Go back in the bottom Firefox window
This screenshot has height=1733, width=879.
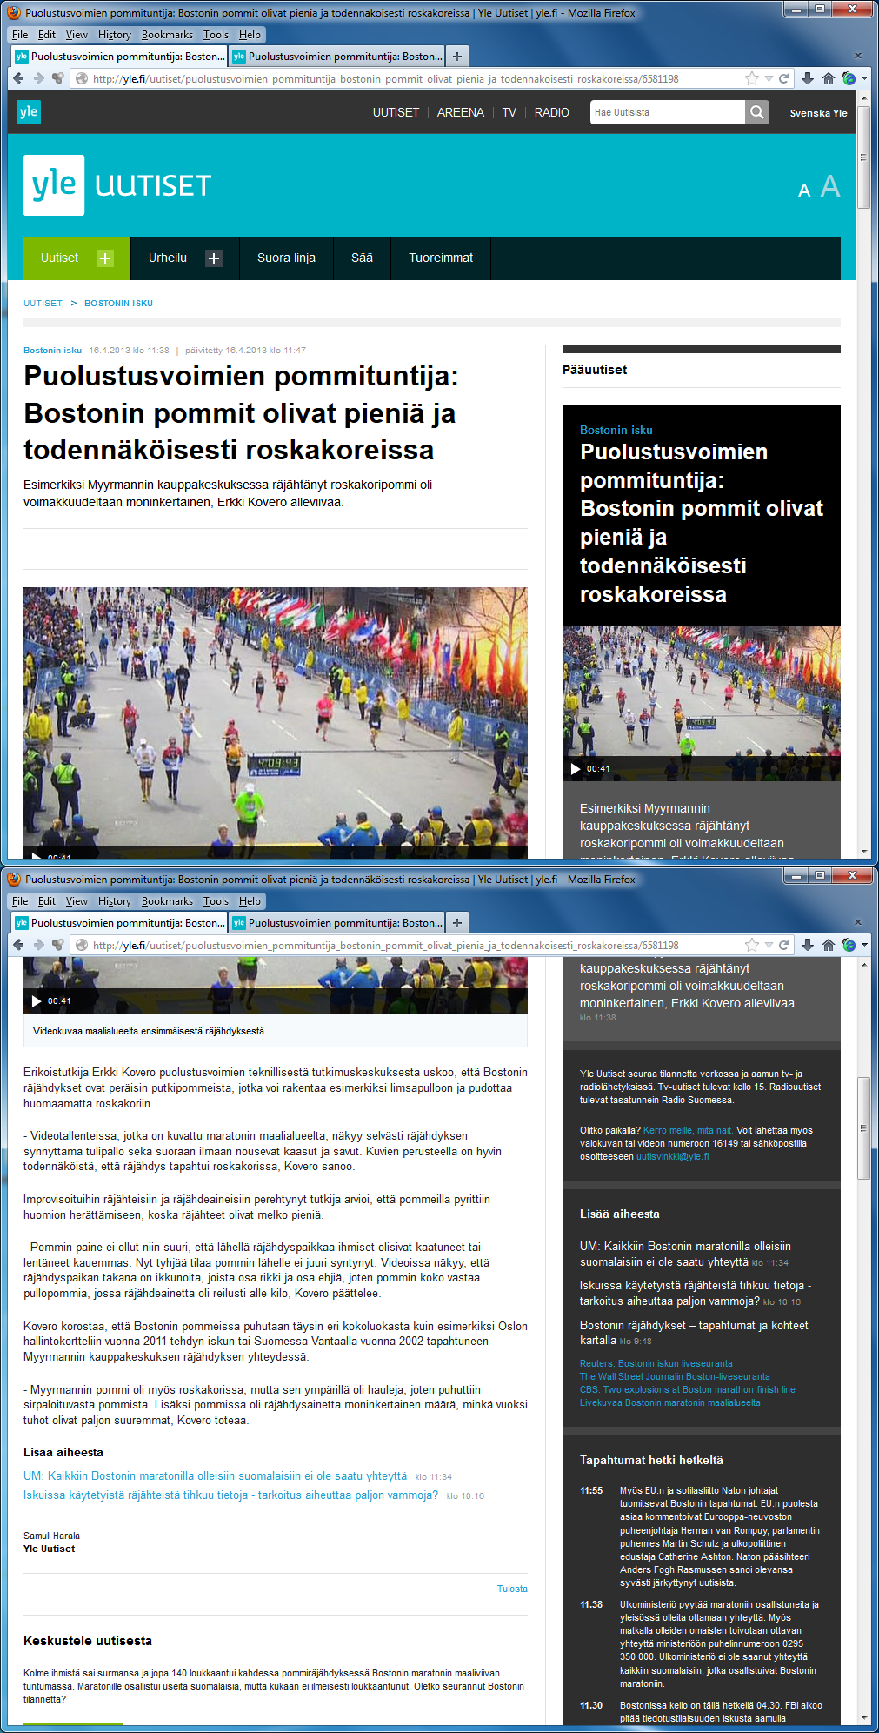pyautogui.click(x=18, y=945)
